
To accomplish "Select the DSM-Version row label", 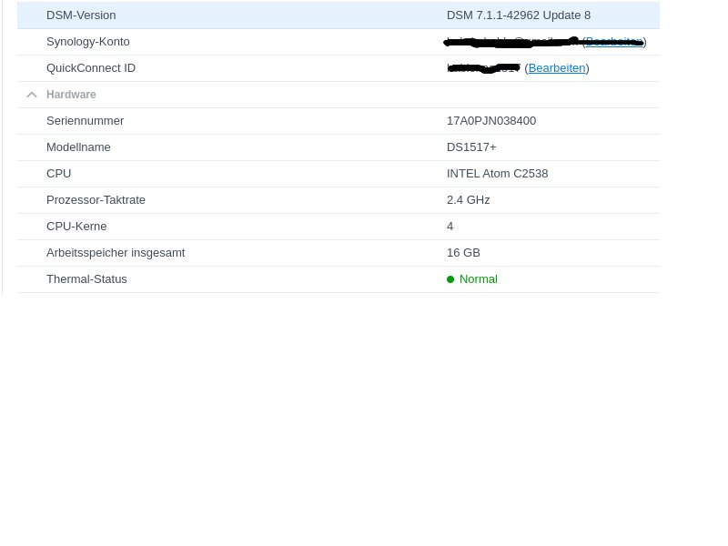I will pos(81,15).
